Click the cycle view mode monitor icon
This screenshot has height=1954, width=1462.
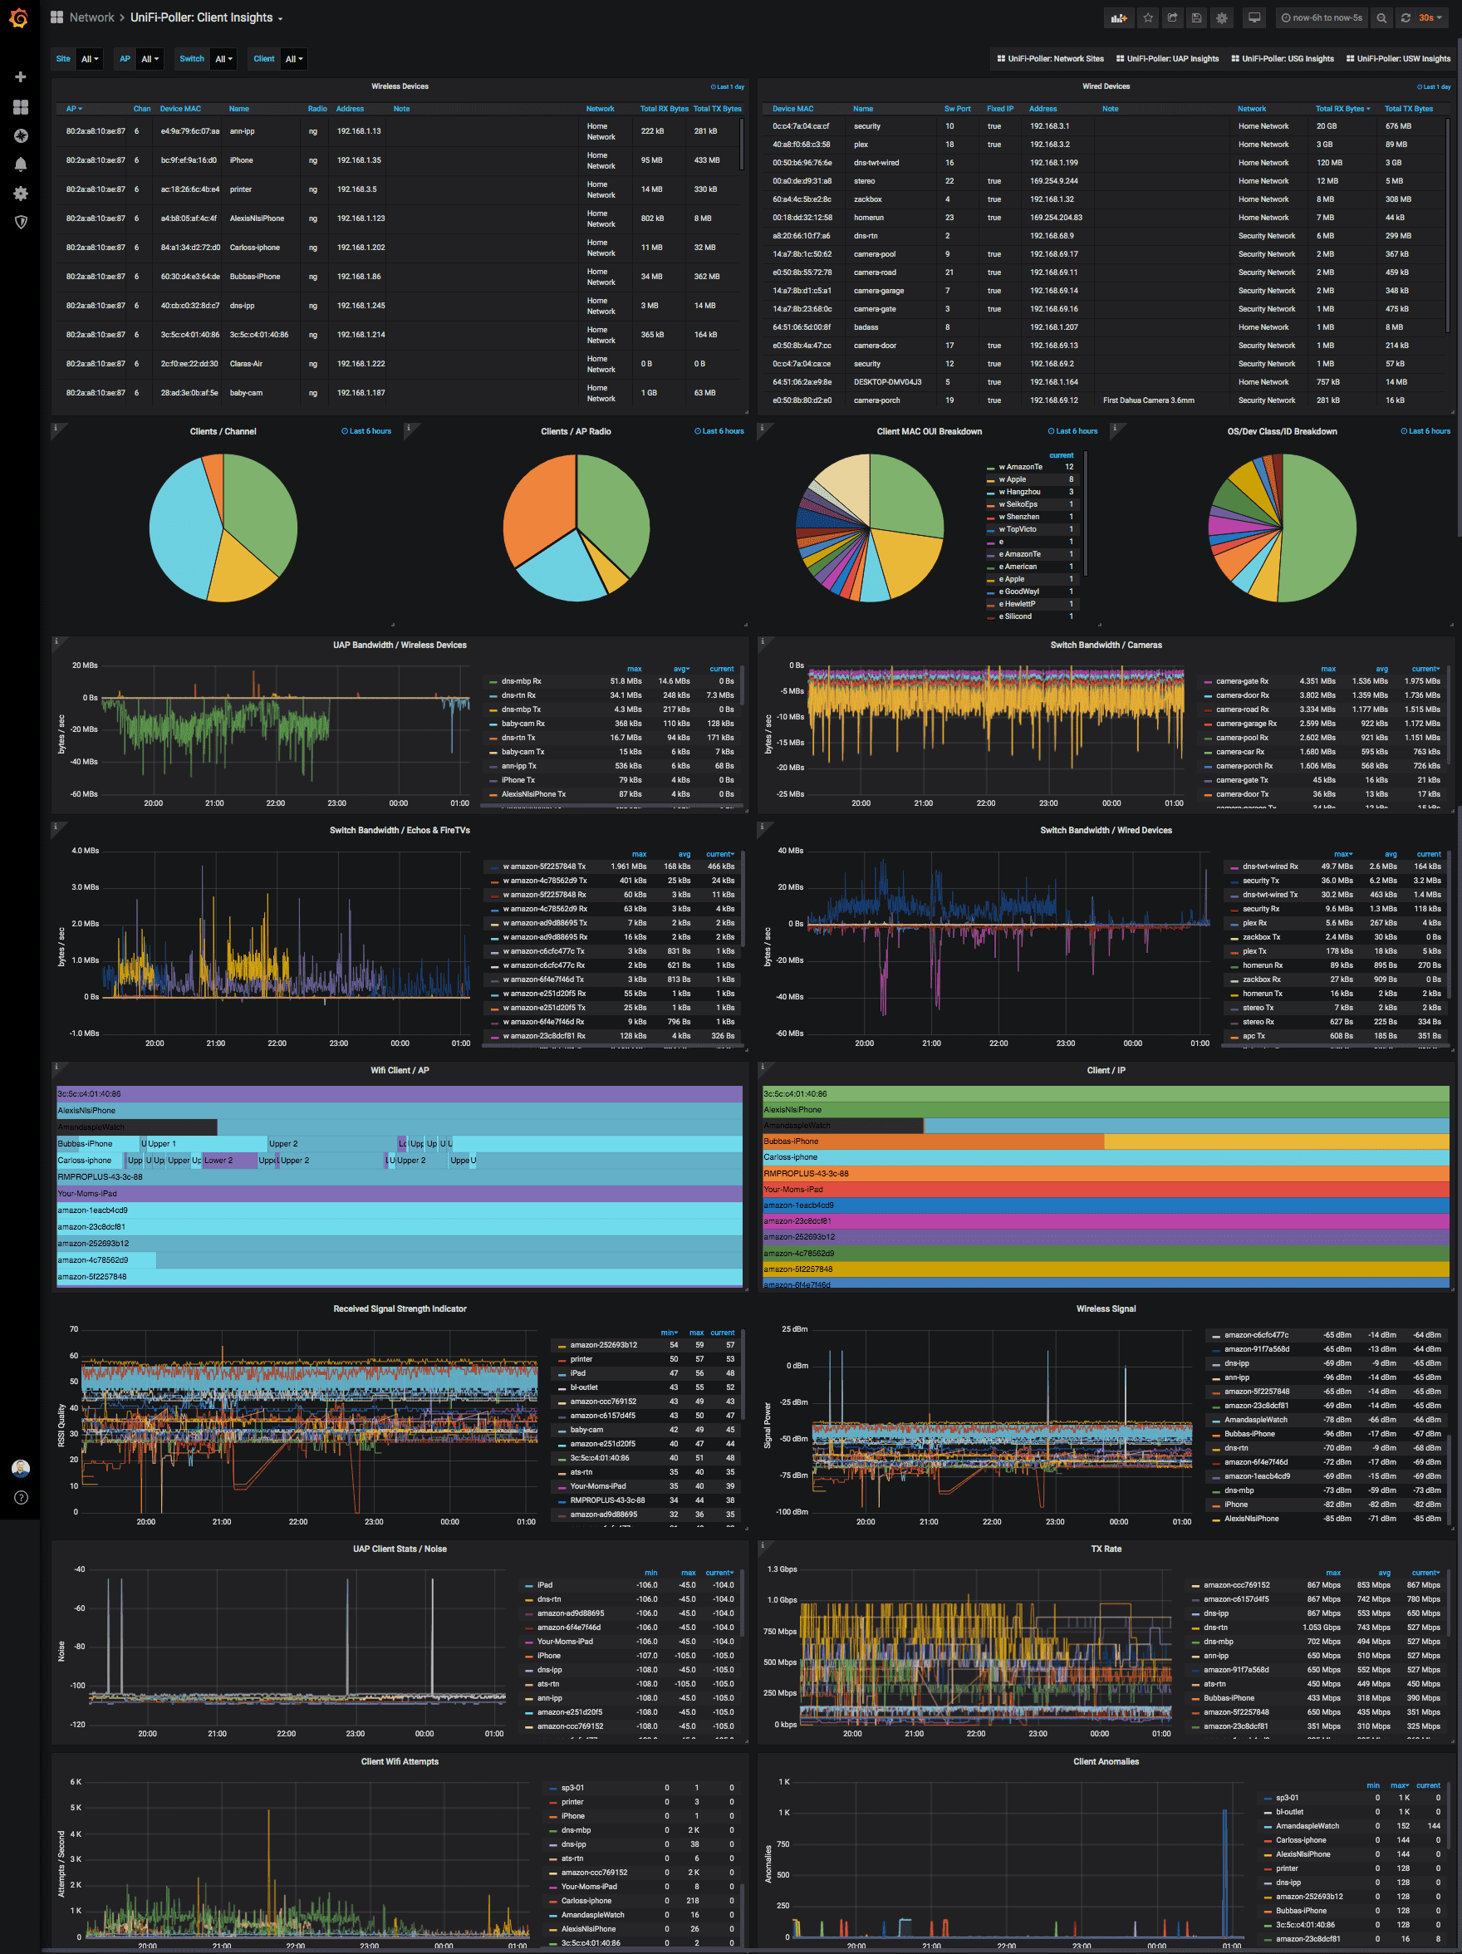point(1253,17)
